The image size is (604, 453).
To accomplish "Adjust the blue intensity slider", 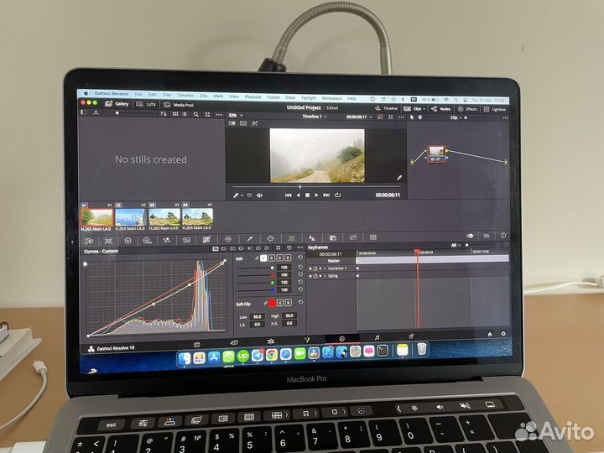I will (256, 290).
